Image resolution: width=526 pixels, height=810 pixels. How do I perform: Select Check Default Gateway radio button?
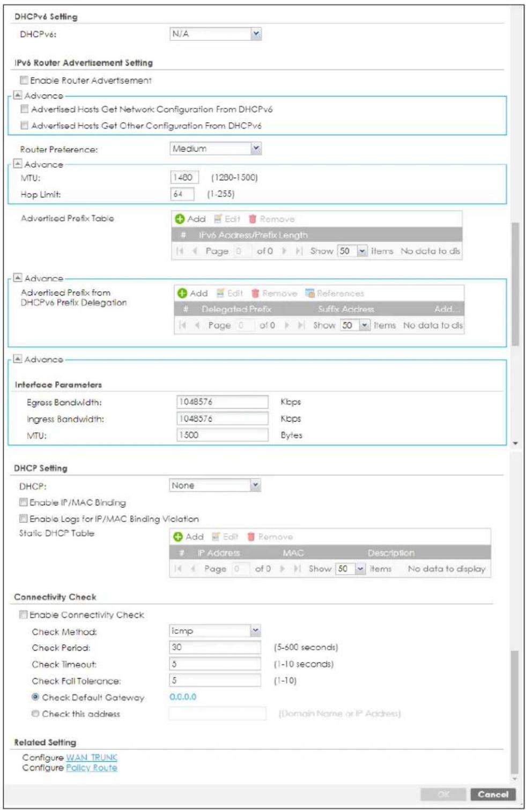click(x=35, y=697)
